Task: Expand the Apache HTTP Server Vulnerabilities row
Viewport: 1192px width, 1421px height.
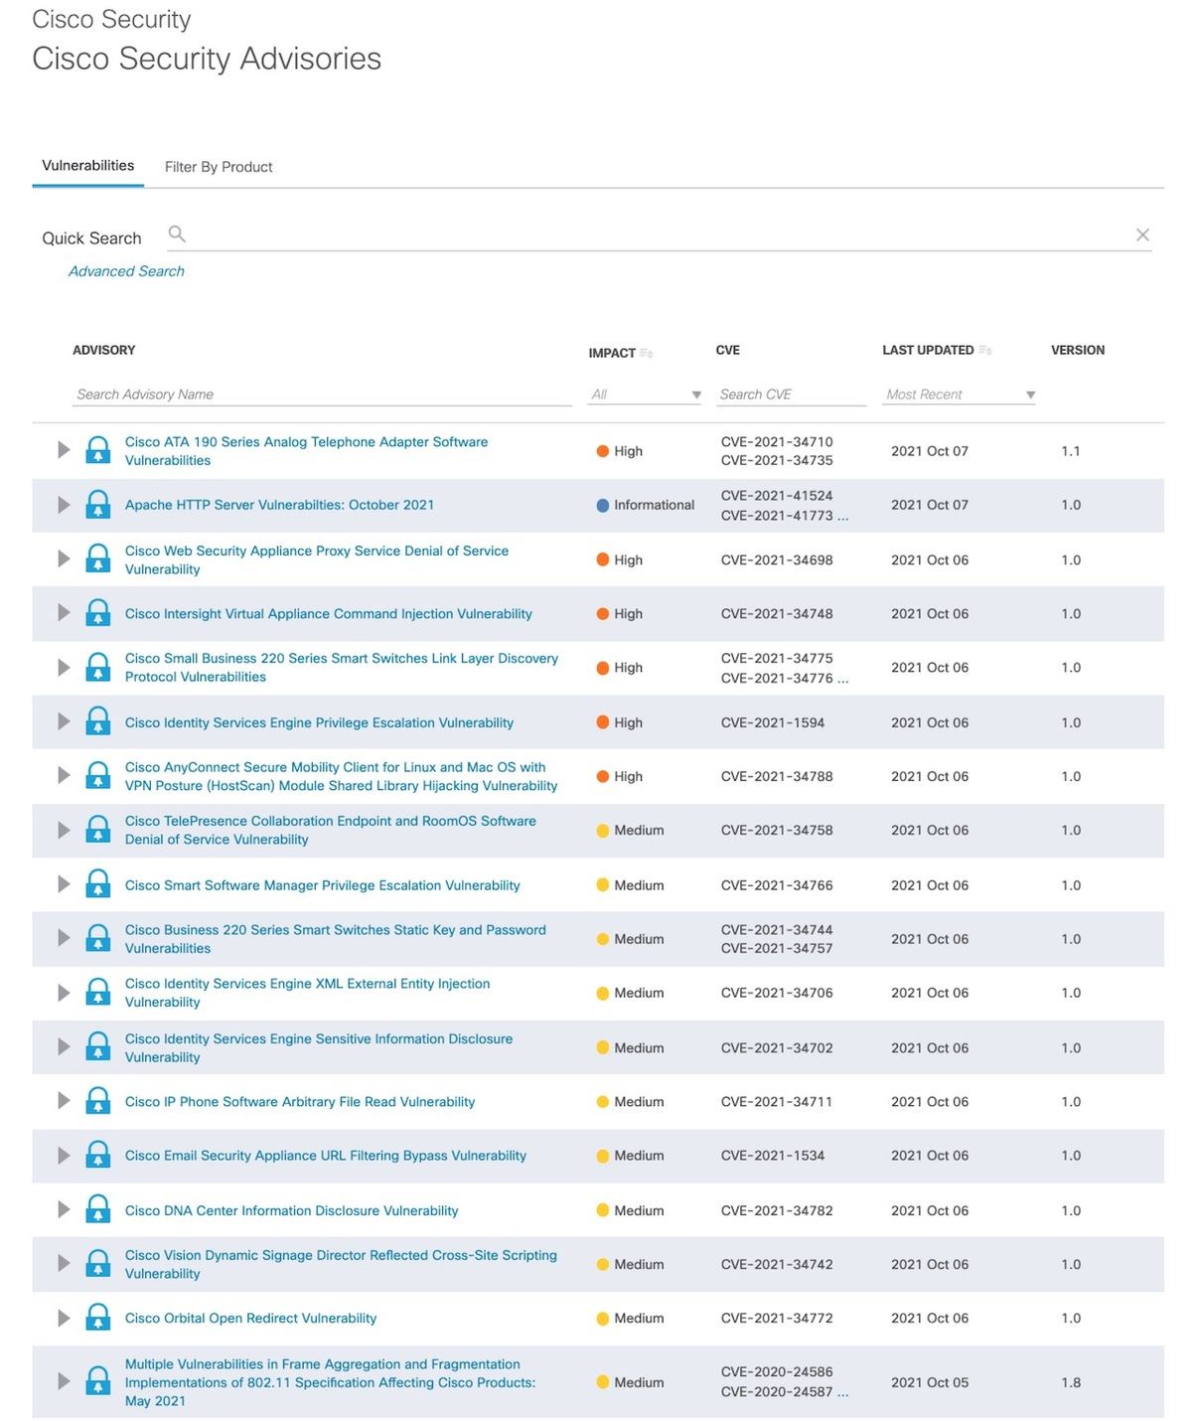Action: point(64,505)
